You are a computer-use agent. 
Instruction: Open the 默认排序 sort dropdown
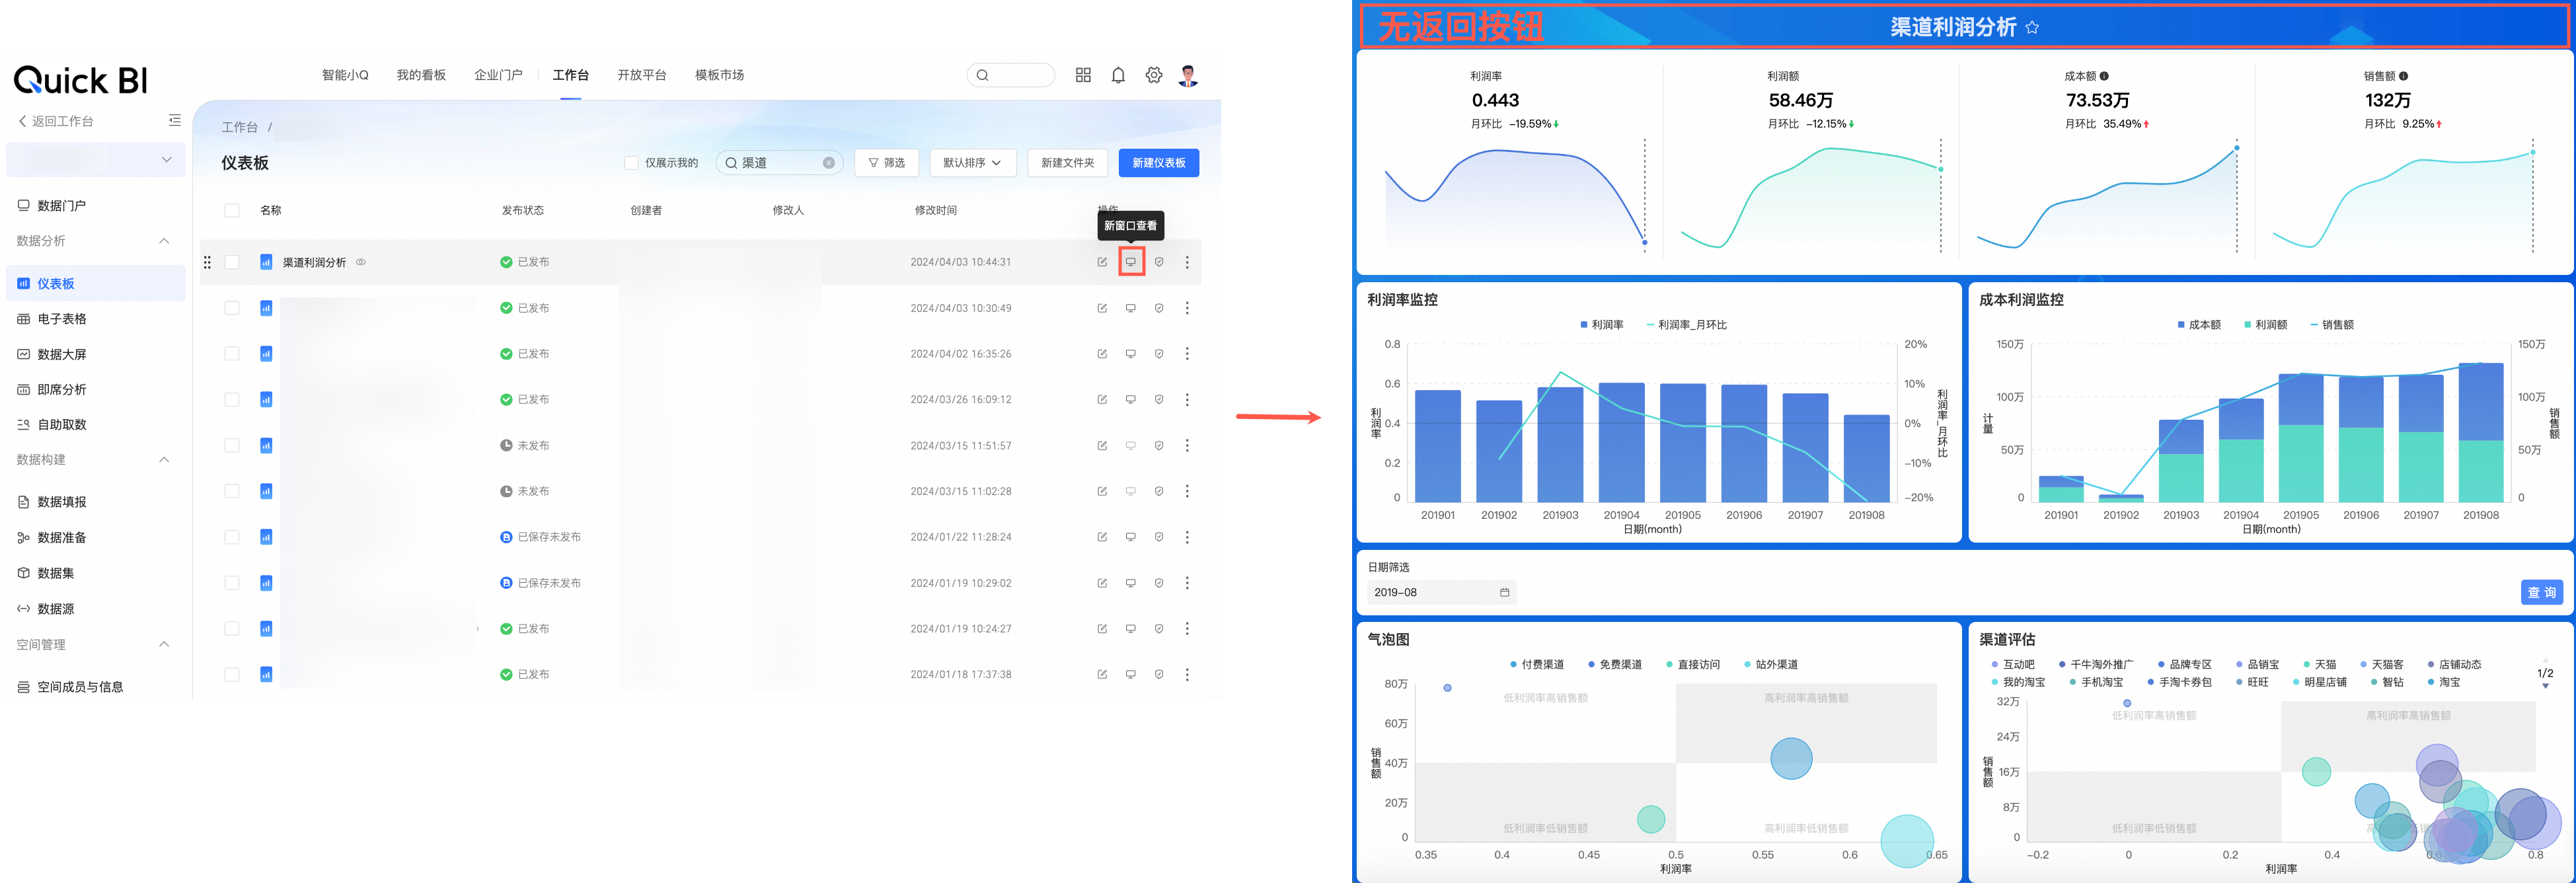point(972,163)
